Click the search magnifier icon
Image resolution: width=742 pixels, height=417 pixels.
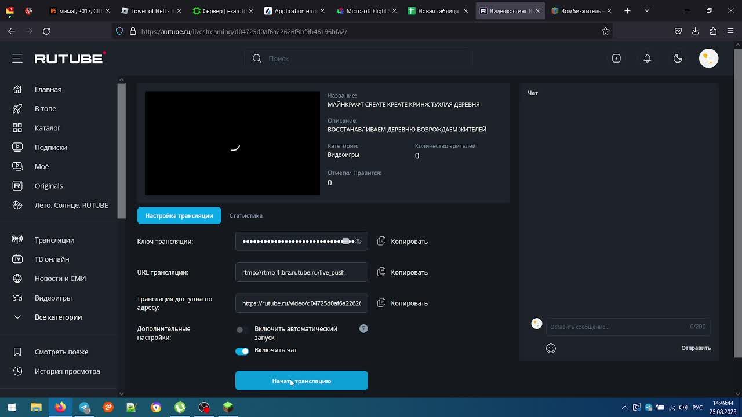(257, 58)
